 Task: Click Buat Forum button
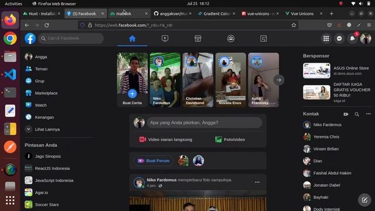[x=154, y=161]
